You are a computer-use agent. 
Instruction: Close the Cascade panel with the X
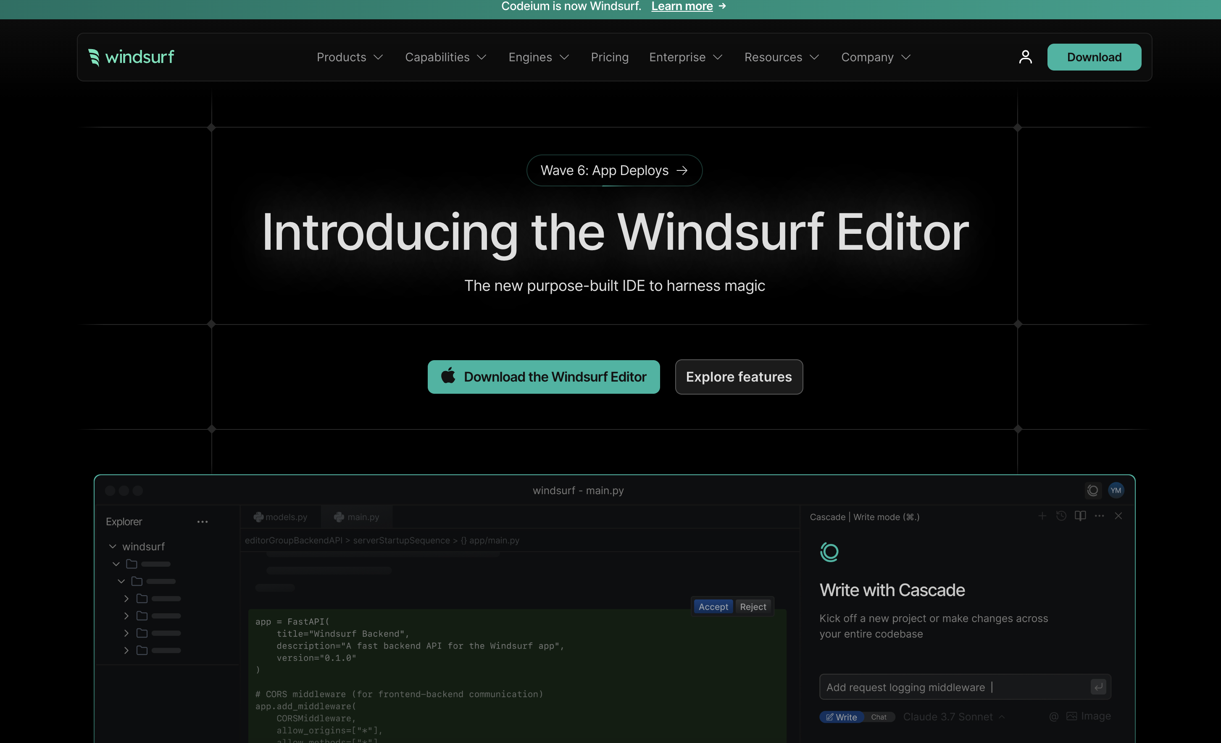pos(1118,516)
